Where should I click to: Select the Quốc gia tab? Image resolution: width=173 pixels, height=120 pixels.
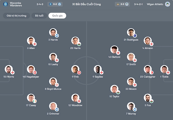click(57, 16)
